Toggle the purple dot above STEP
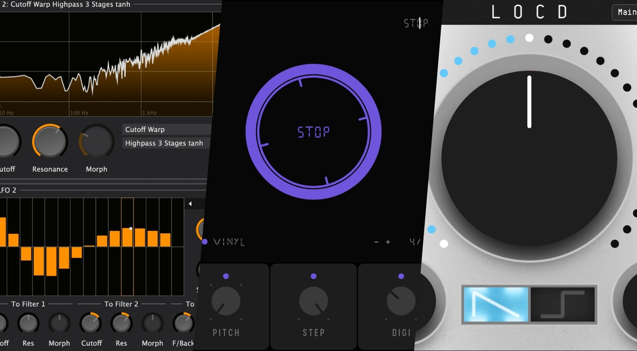This screenshot has width=637, height=351. click(314, 276)
